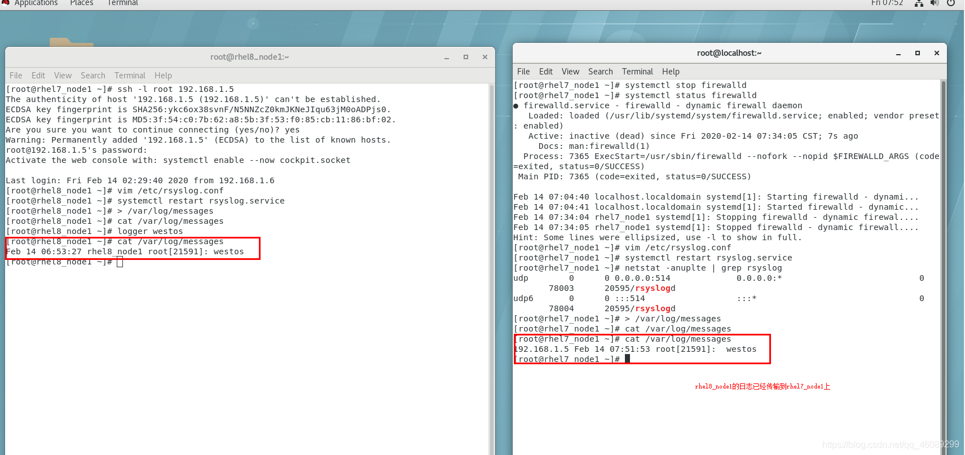Open Help menu in root@localhost terminal
965x455 pixels.
671,72
